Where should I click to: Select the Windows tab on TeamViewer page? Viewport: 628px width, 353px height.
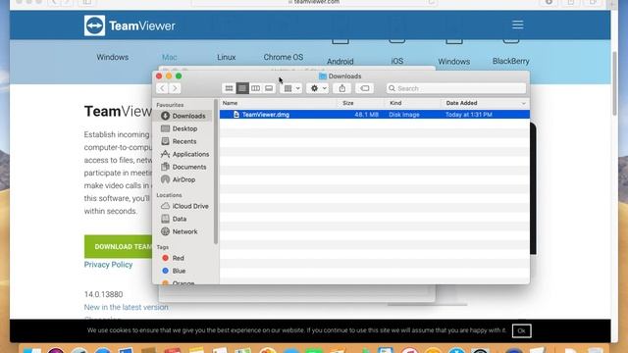pyautogui.click(x=113, y=57)
